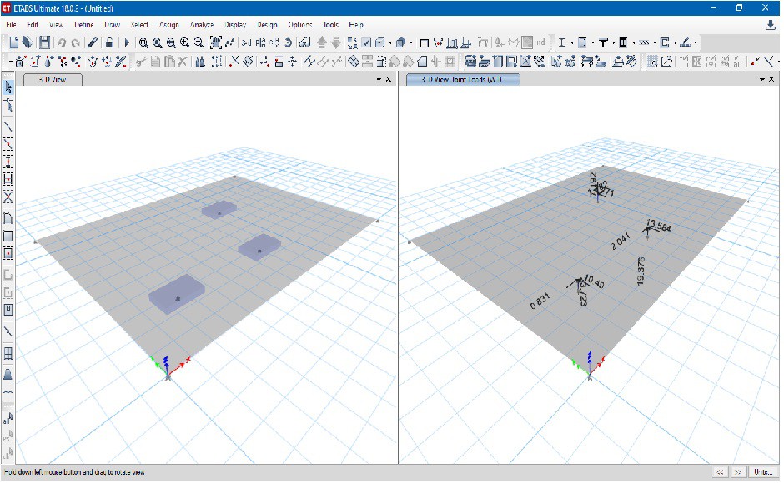The height and width of the screenshot is (483, 784).
Task: Click the Pan hand icon
Action: click(216, 42)
